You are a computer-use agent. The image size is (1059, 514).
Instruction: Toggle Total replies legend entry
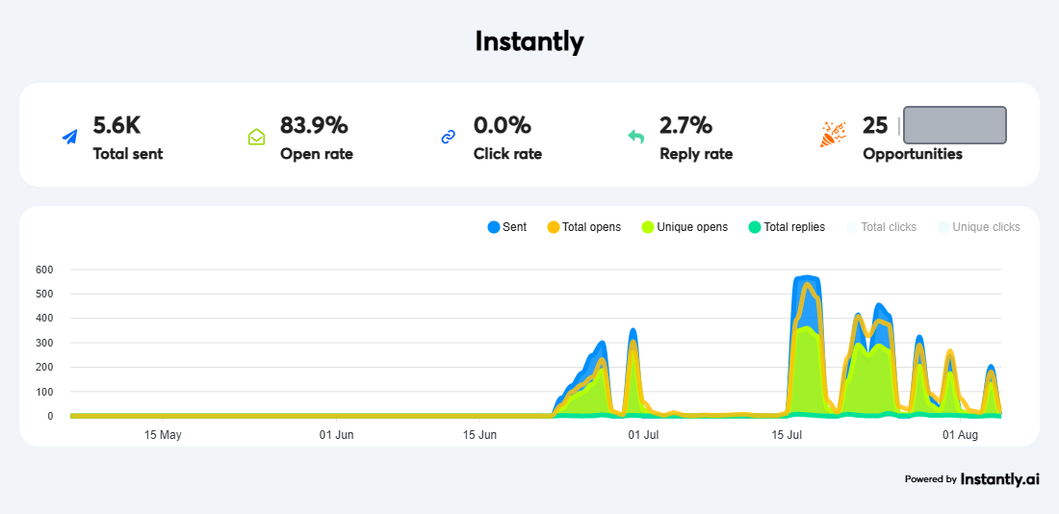tap(787, 227)
